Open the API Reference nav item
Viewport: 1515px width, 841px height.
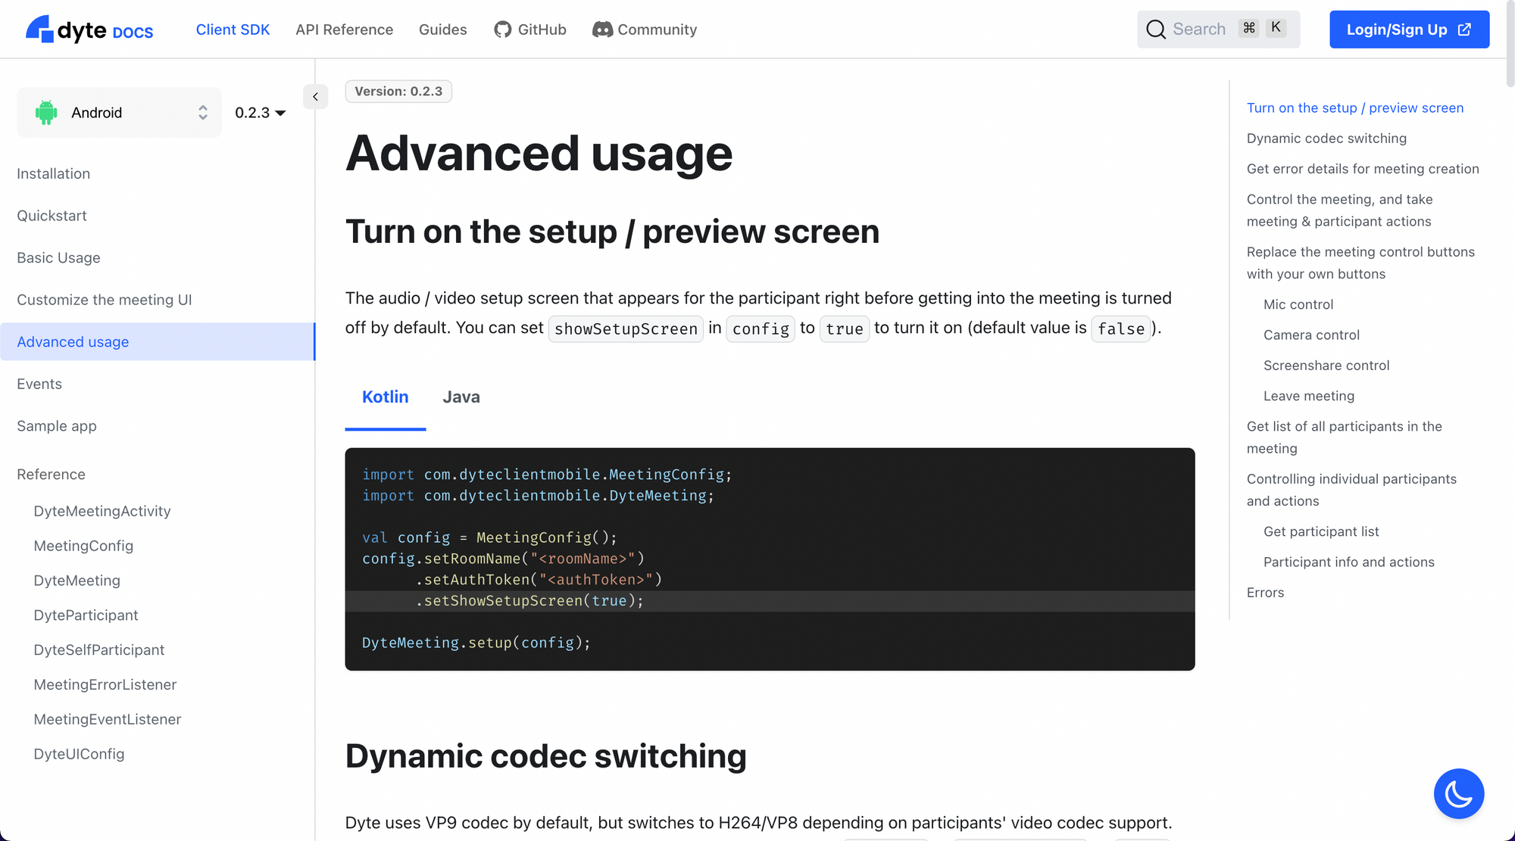344,30
